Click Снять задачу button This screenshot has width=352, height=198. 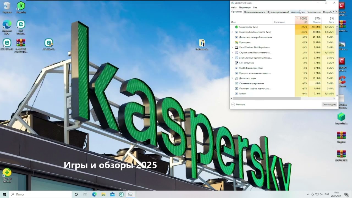coord(329,105)
